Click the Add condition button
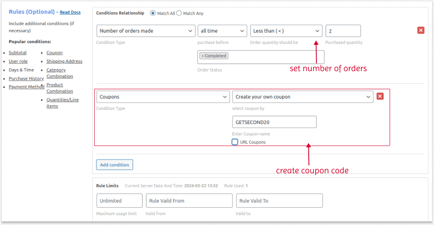434x225 pixels. pyautogui.click(x=115, y=165)
